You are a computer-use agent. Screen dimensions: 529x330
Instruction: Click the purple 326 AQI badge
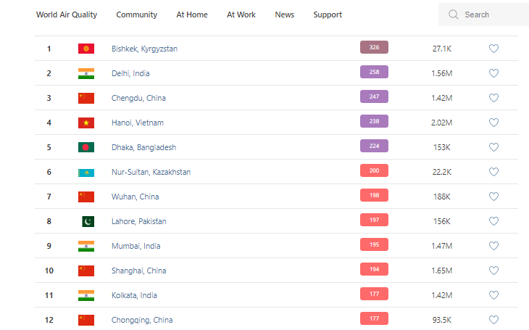click(374, 48)
